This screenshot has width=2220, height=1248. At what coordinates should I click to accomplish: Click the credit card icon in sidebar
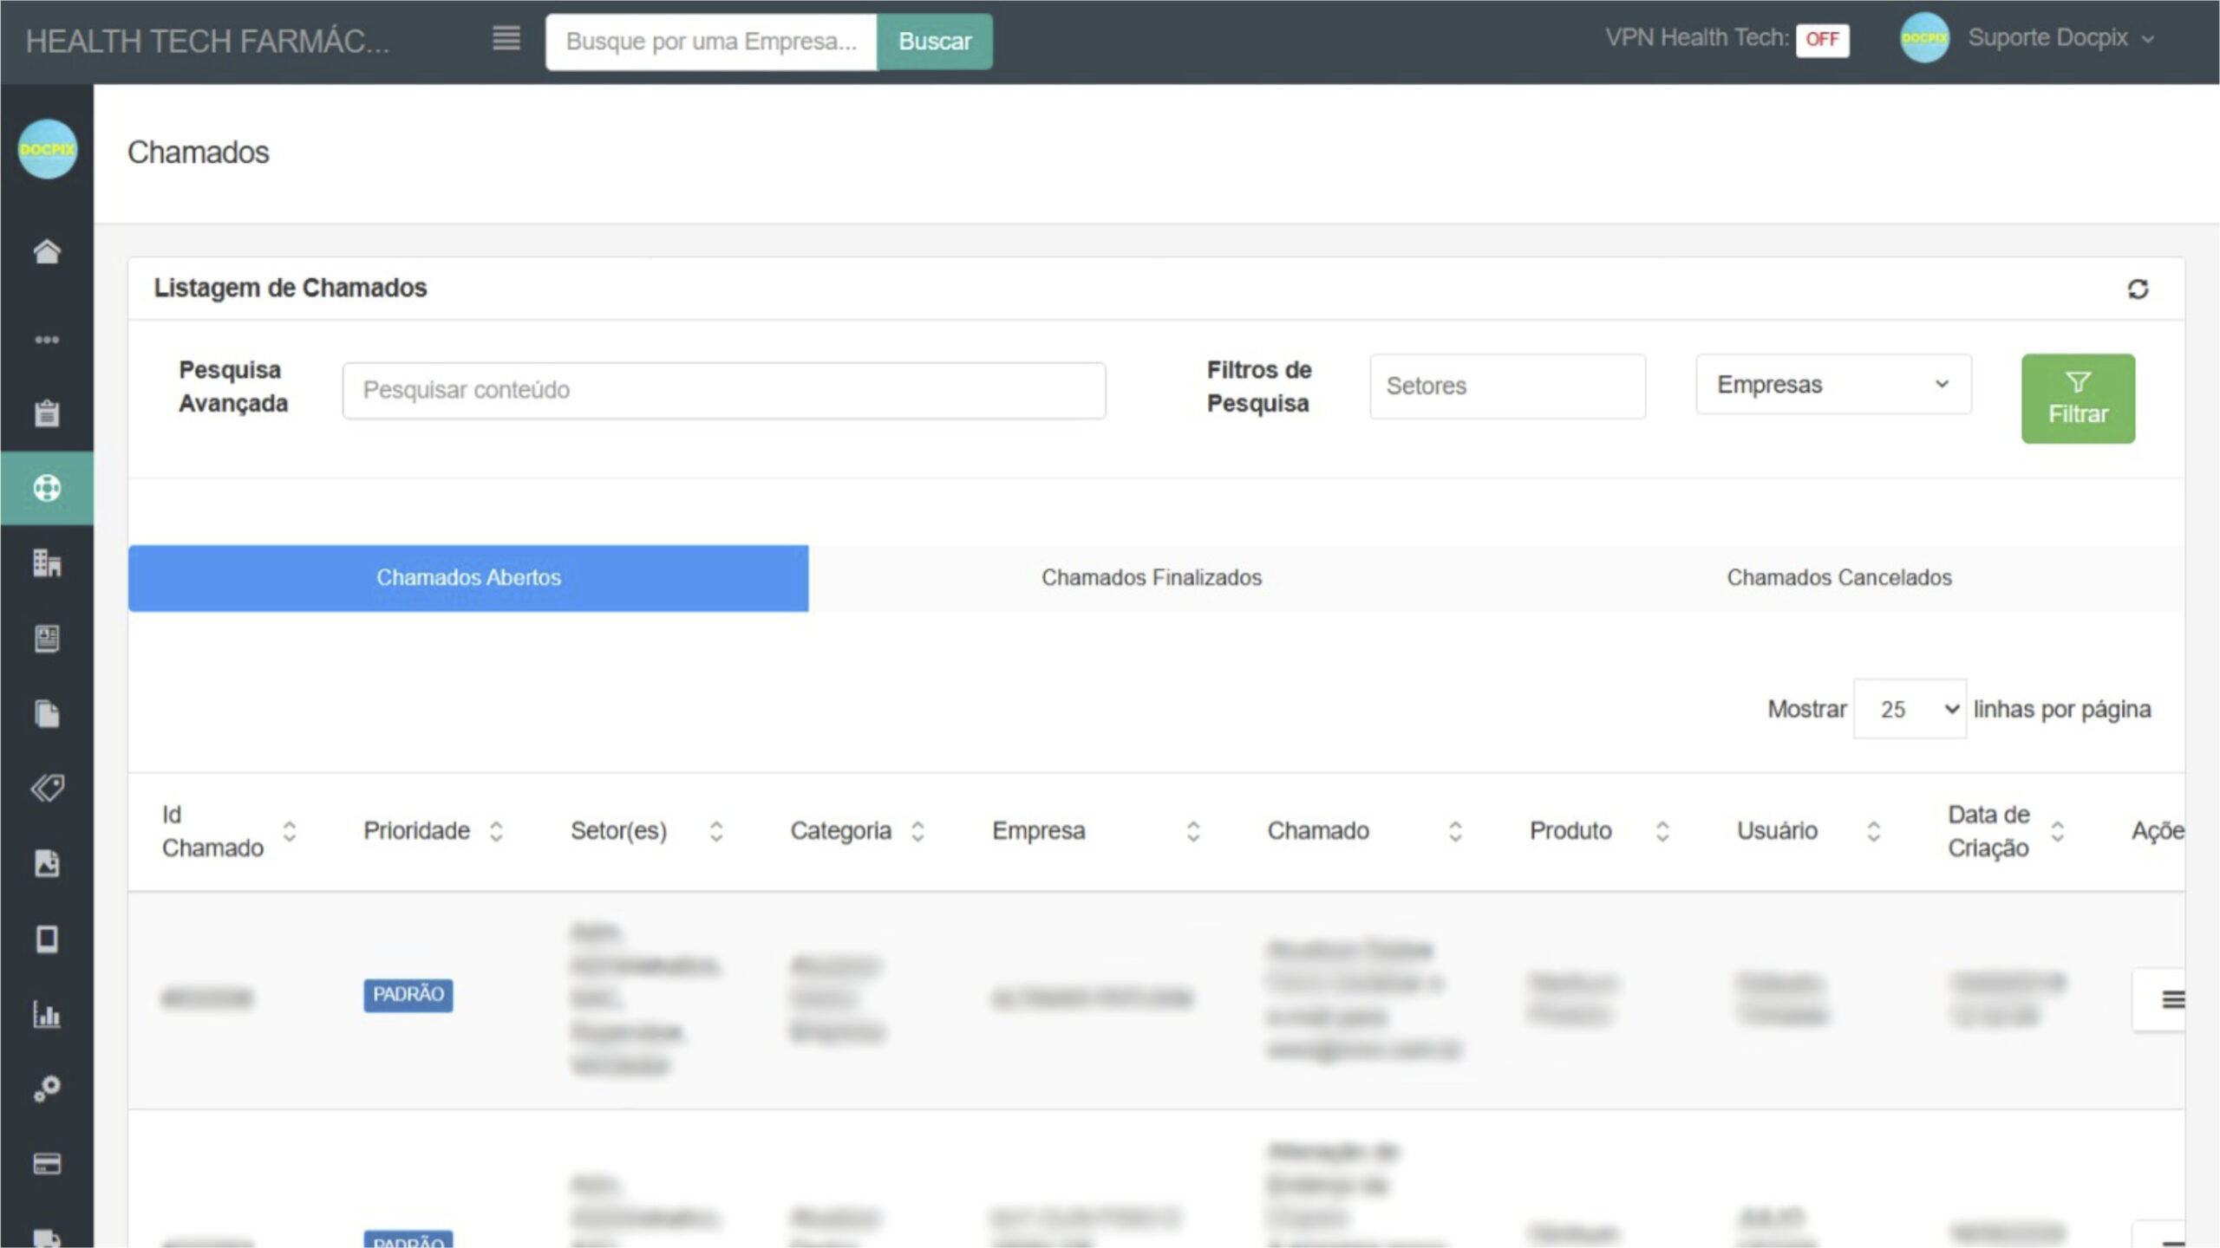pyautogui.click(x=47, y=1163)
